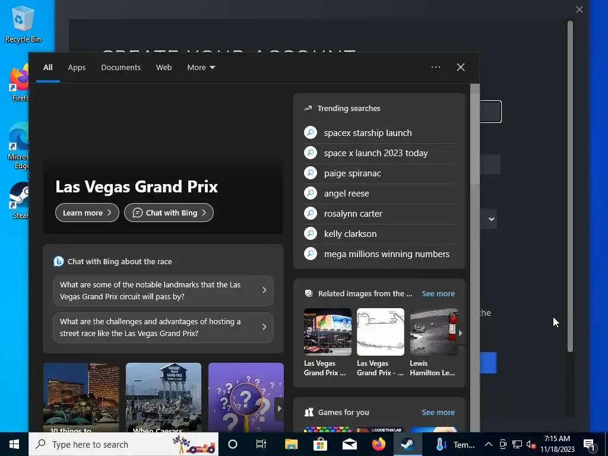The image size is (608, 456).
Task: Select the Firefox desktop shortcut
Action: (x=19, y=83)
